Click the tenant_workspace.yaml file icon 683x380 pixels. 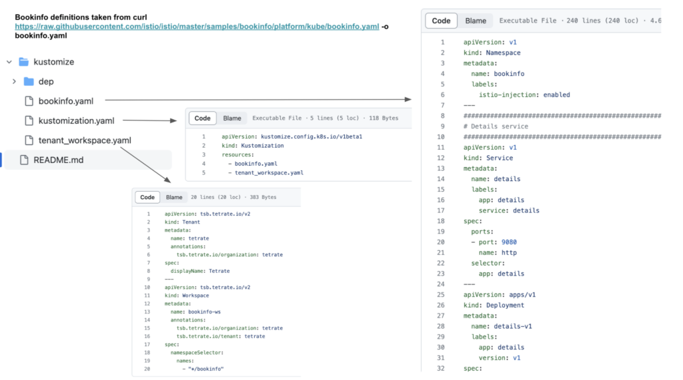29,140
